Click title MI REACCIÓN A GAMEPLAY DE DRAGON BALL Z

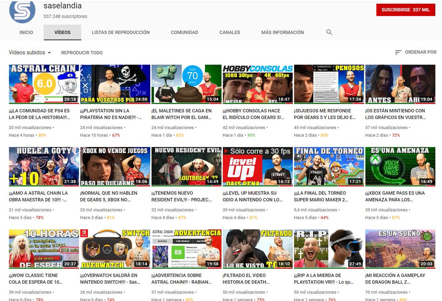coord(395,279)
